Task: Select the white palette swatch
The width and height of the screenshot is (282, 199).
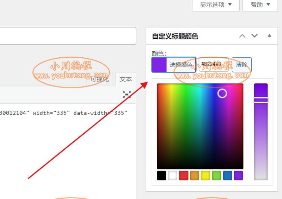Action: point(173,175)
